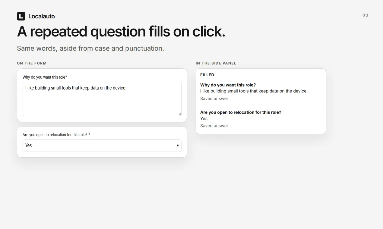Viewport: 383px width, 229px height.
Task: Click the side panel answer about building small tools
Action: [254, 91]
